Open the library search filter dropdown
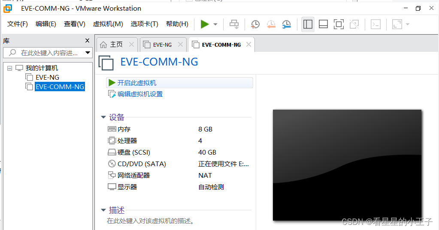This screenshot has height=230, width=439. 88,53
